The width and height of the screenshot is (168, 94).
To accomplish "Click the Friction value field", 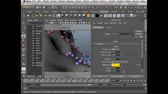I will (115, 71).
